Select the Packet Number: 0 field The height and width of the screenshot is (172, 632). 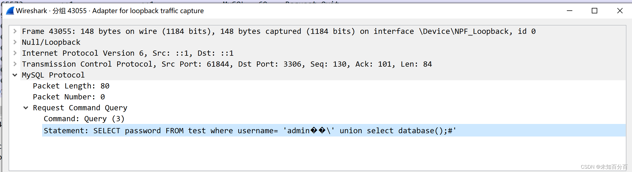69,97
